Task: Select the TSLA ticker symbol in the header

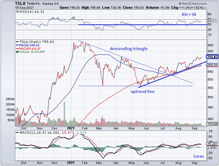Action: (20, 3)
